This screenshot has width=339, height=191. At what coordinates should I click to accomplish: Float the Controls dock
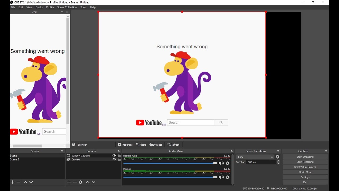click(x=326, y=151)
